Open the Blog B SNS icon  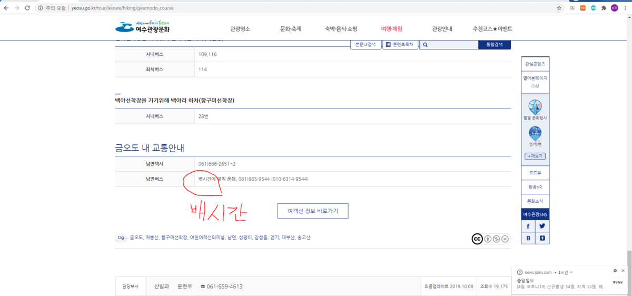pos(528,238)
